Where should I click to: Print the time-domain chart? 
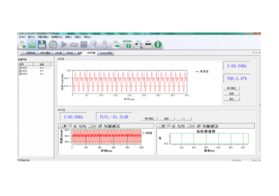[114, 126]
